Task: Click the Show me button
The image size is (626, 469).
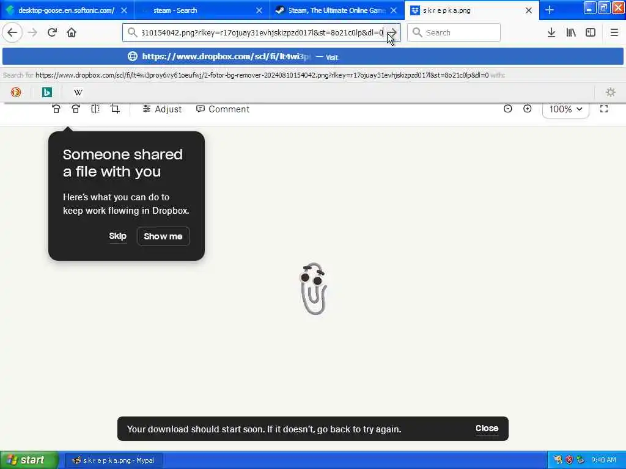Action: tap(163, 236)
